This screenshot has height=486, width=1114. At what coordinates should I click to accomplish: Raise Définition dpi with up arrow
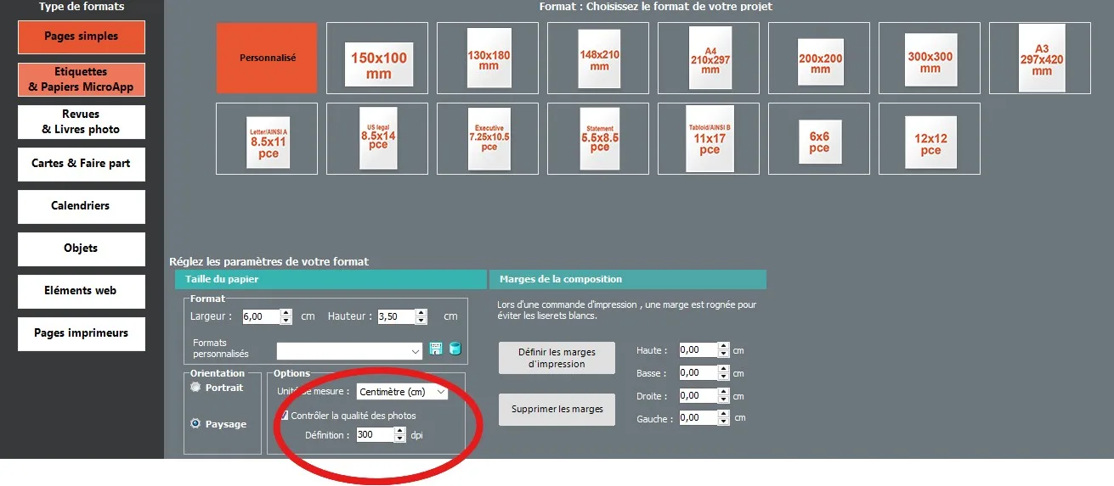tap(400, 431)
